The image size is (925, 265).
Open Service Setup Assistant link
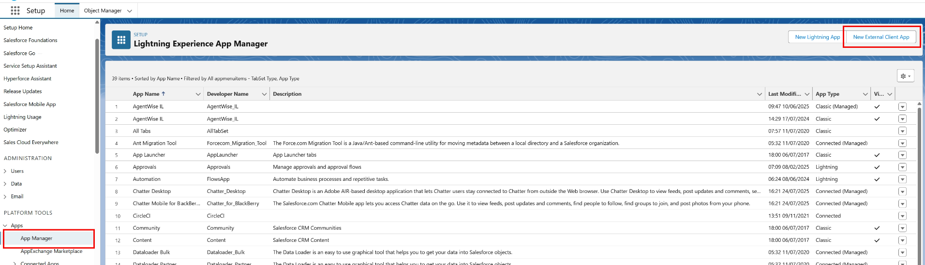tap(30, 66)
